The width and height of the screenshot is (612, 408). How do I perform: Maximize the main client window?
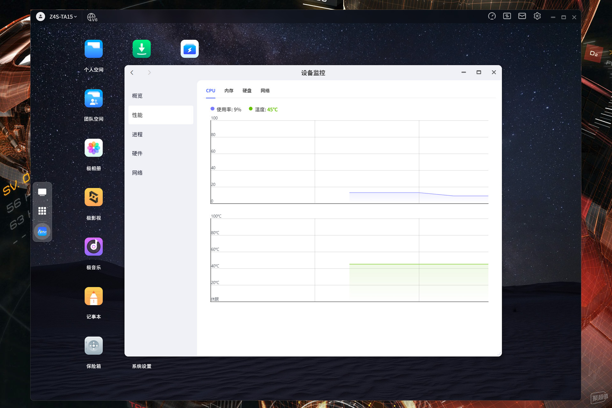(x=564, y=17)
